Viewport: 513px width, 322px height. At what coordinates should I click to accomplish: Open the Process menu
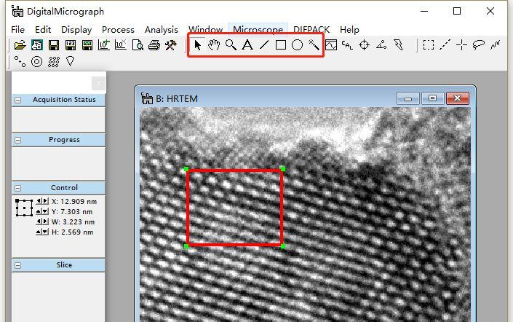tap(118, 29)
